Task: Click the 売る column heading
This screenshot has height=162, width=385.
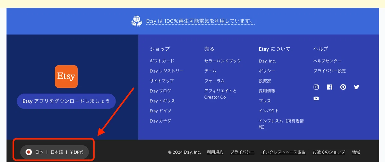Action: tap(209, 49)
